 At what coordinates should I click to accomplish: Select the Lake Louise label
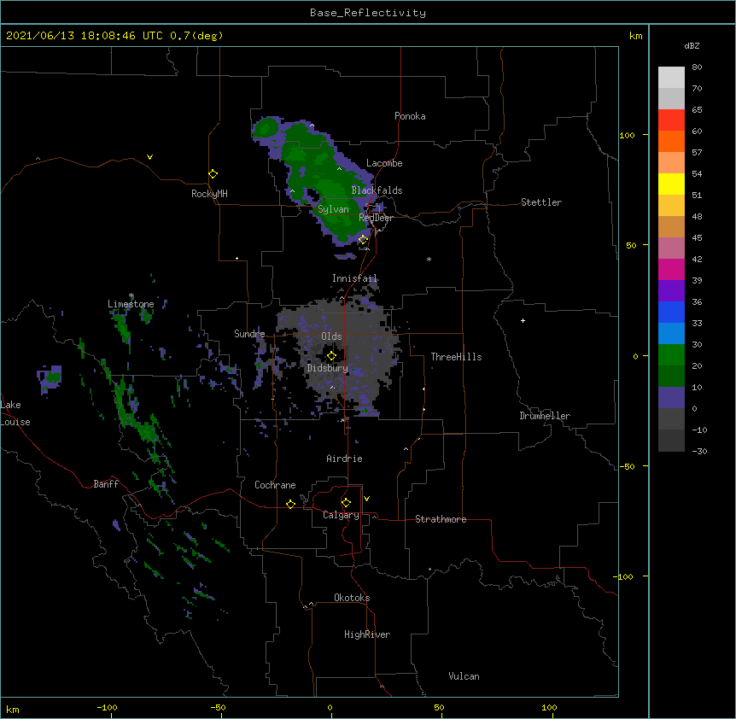[15, 413]
